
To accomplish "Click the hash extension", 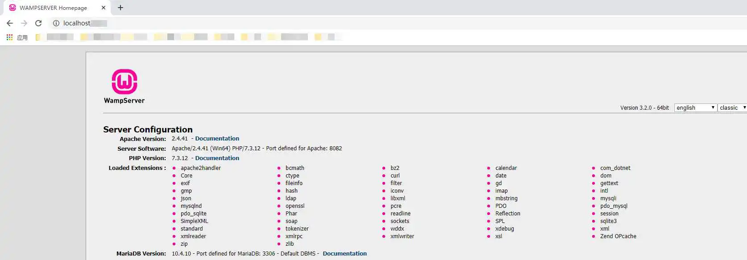I will click(291, 191).
